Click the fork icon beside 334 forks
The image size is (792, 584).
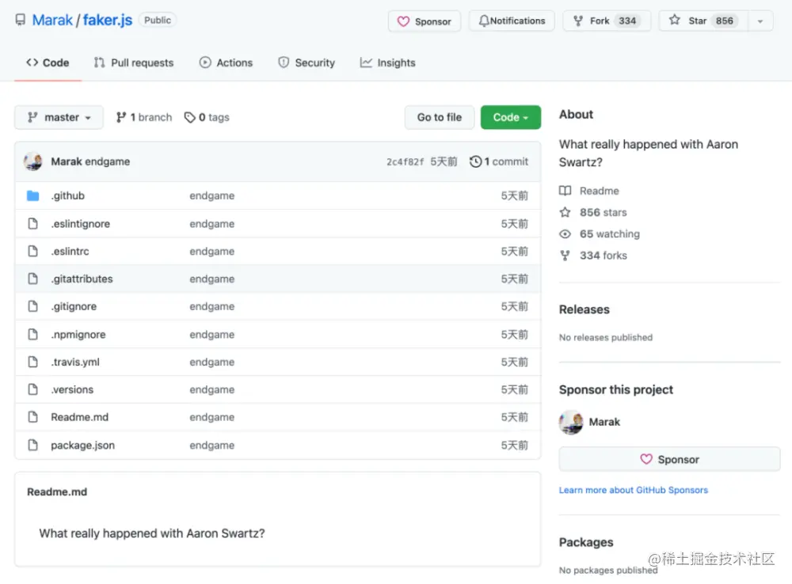565,256
